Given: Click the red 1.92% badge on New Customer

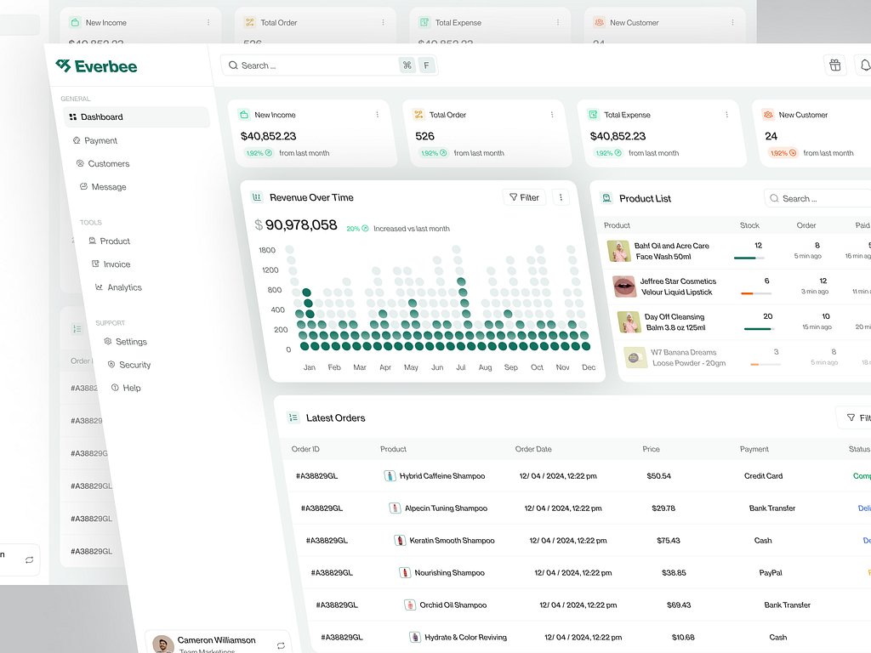Looking at the screenshot, I should pos(783,153).
